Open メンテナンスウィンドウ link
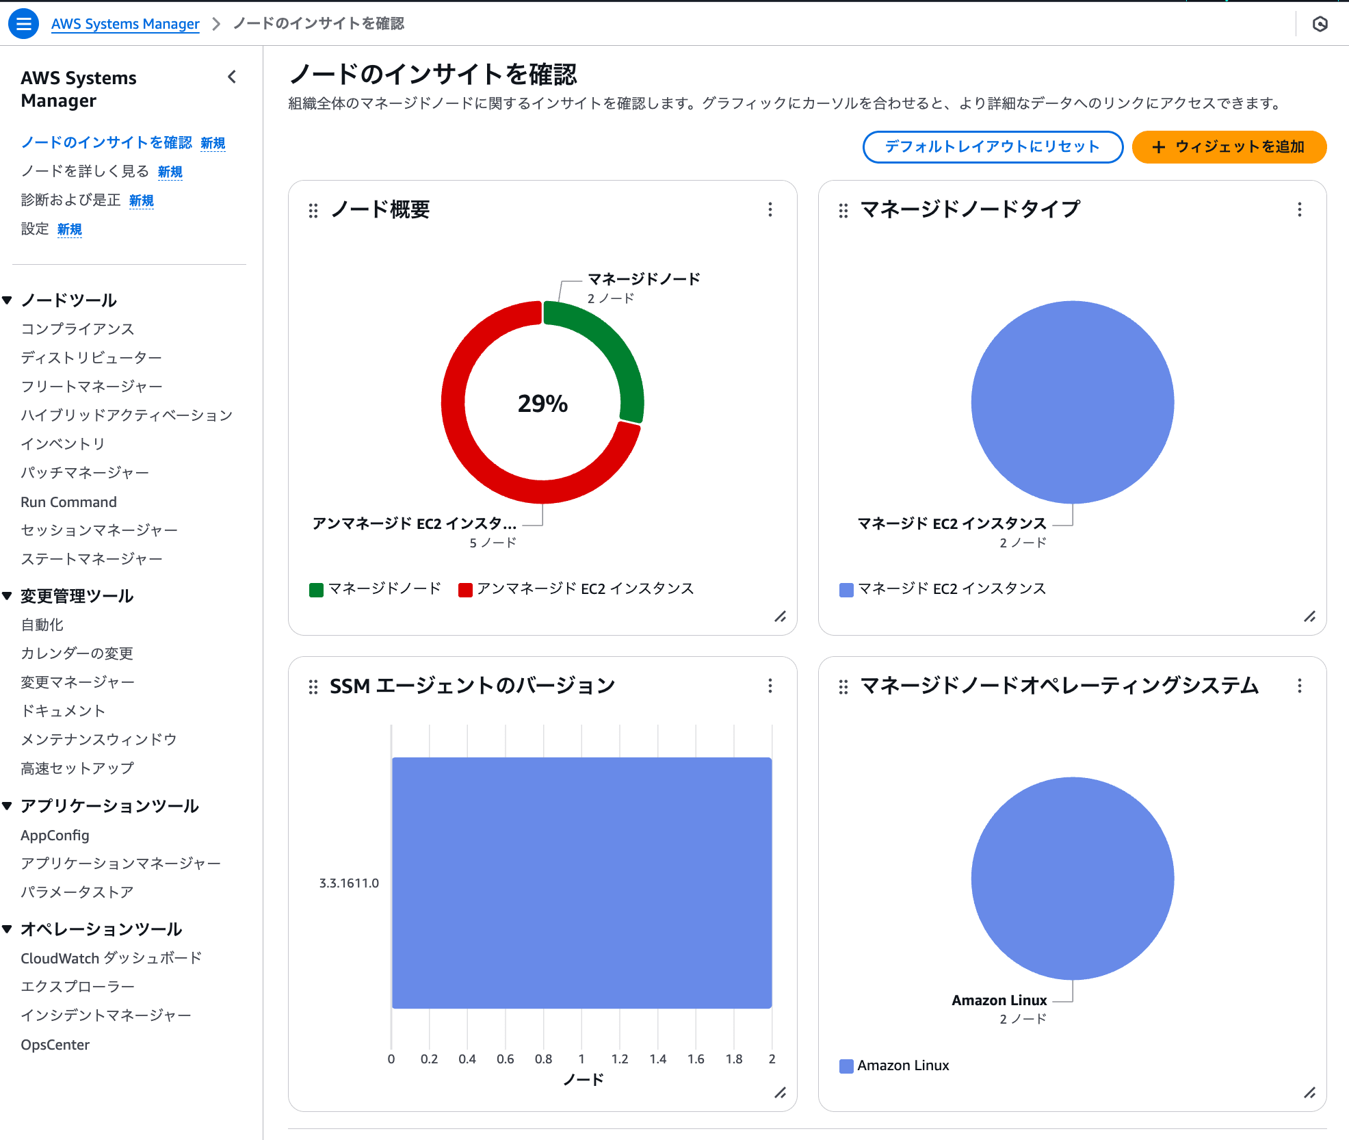Viewport: 1349px width, 1140px height. pyautogui.click(x=99, y=740)
